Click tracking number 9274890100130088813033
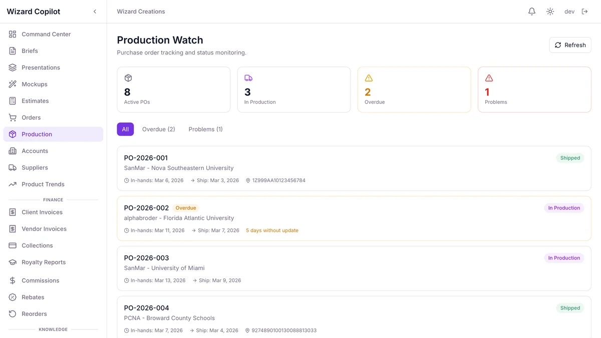The height and width of the screenshot is (338, 601). tap(284, 330)
